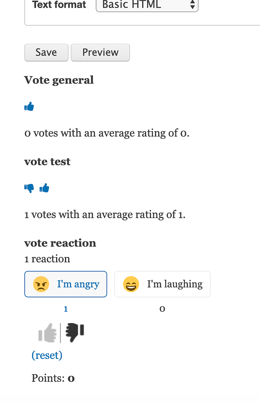Click the "1 reaction" summary text
Screen dimensions: 260x401
tap(47, 259)
